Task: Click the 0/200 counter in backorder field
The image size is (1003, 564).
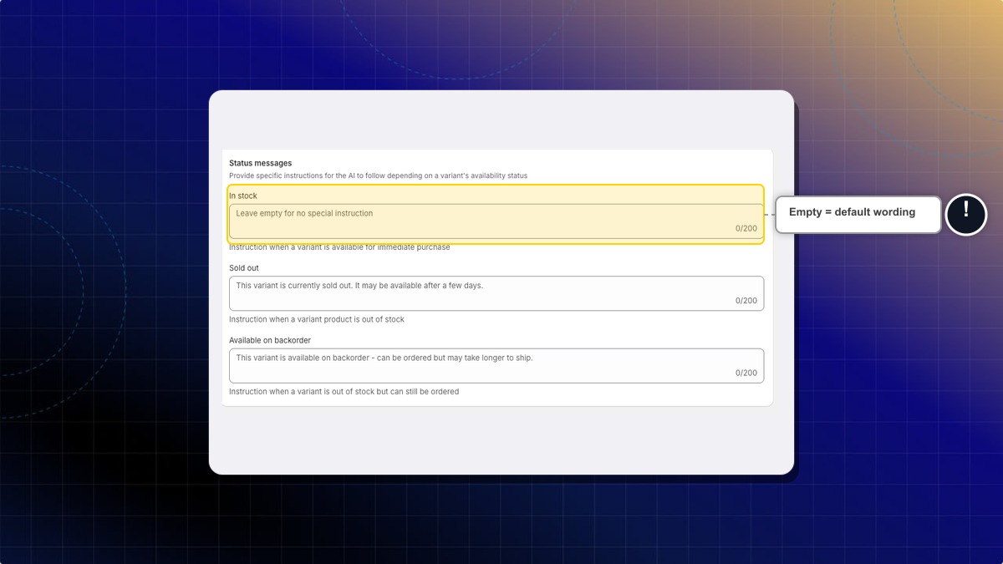Action: tap(746, 373)
